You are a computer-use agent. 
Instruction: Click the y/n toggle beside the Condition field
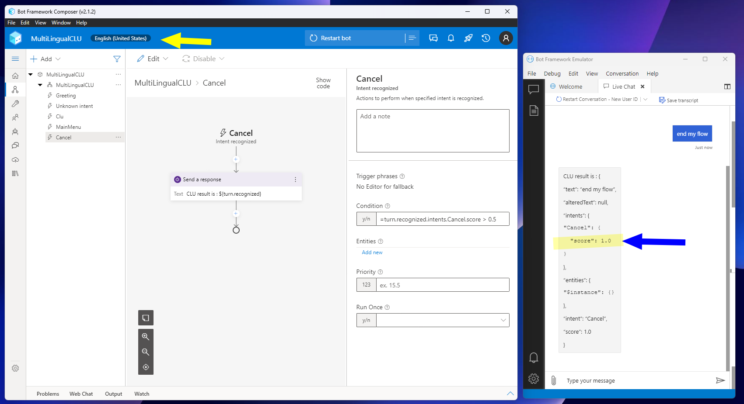tap(366, 219)
